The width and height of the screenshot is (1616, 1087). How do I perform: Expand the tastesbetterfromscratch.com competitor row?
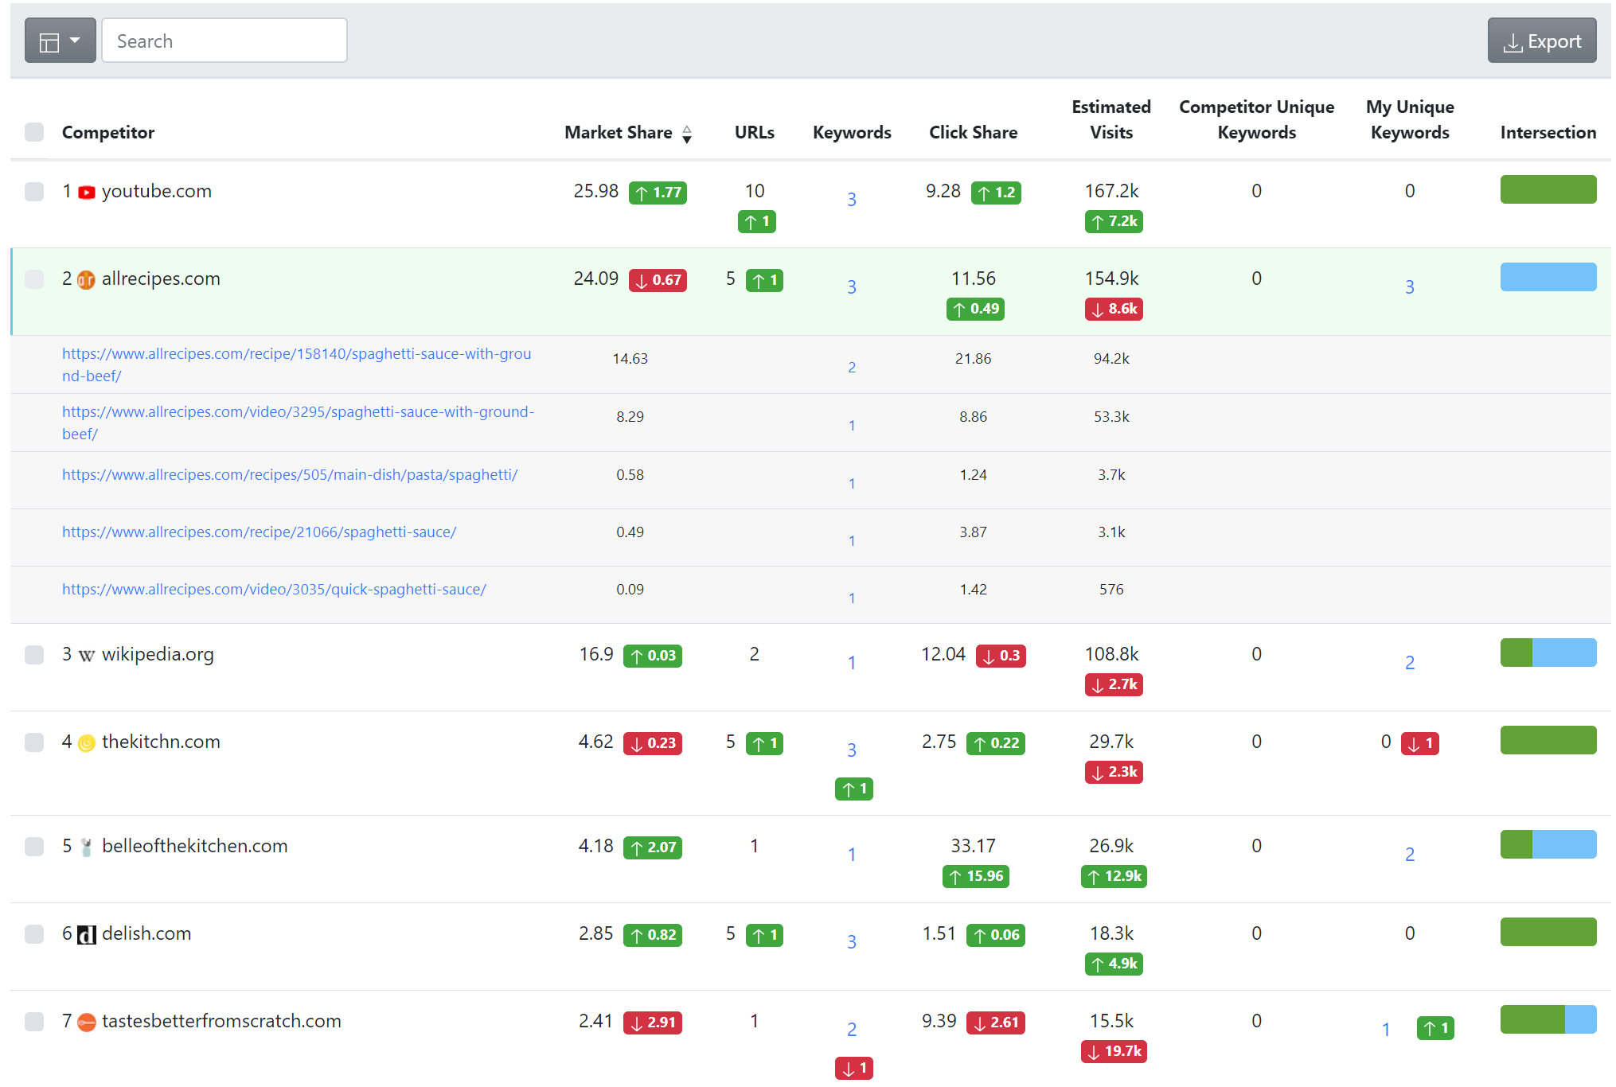point(221,1021)
